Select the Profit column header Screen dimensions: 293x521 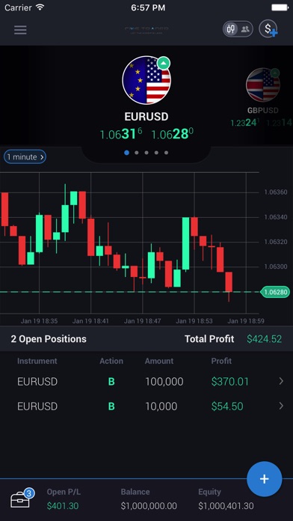pos(221,361)
